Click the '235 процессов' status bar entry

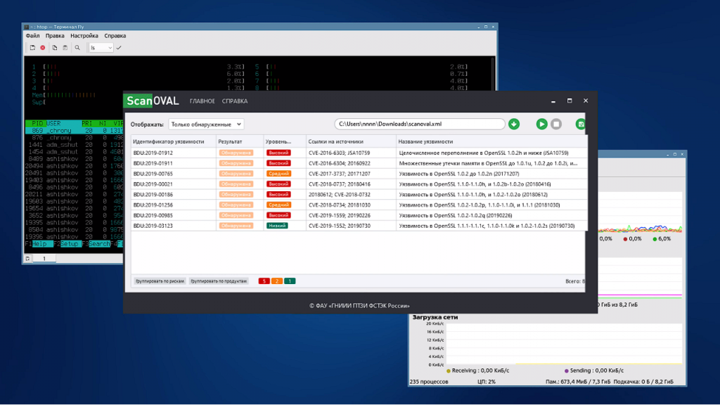point(429,382)
